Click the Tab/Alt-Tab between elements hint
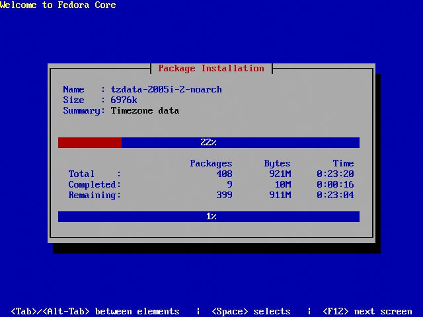The width and height of the screenshot is (423, 317). click(x=95, y=311)
